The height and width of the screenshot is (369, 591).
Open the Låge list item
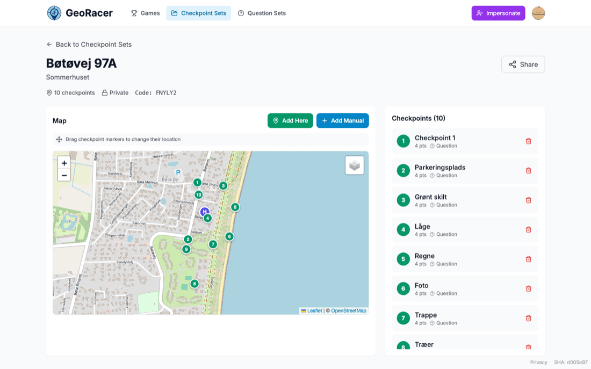(465, 229)
